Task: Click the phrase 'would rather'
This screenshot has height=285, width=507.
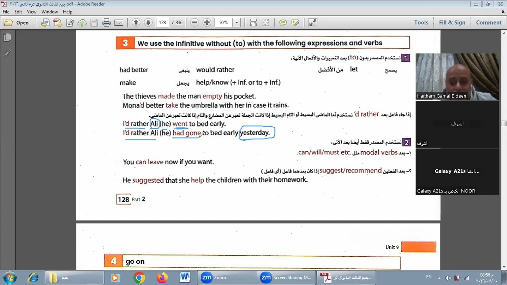Action: (215, 70)
